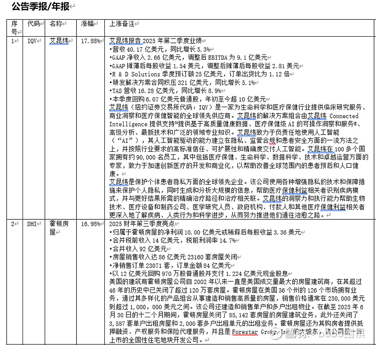Viewport: 376px width, 345px height.
Task: Click the underlined word Forestar
Action: point(245,332)
